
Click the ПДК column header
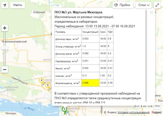110,32
